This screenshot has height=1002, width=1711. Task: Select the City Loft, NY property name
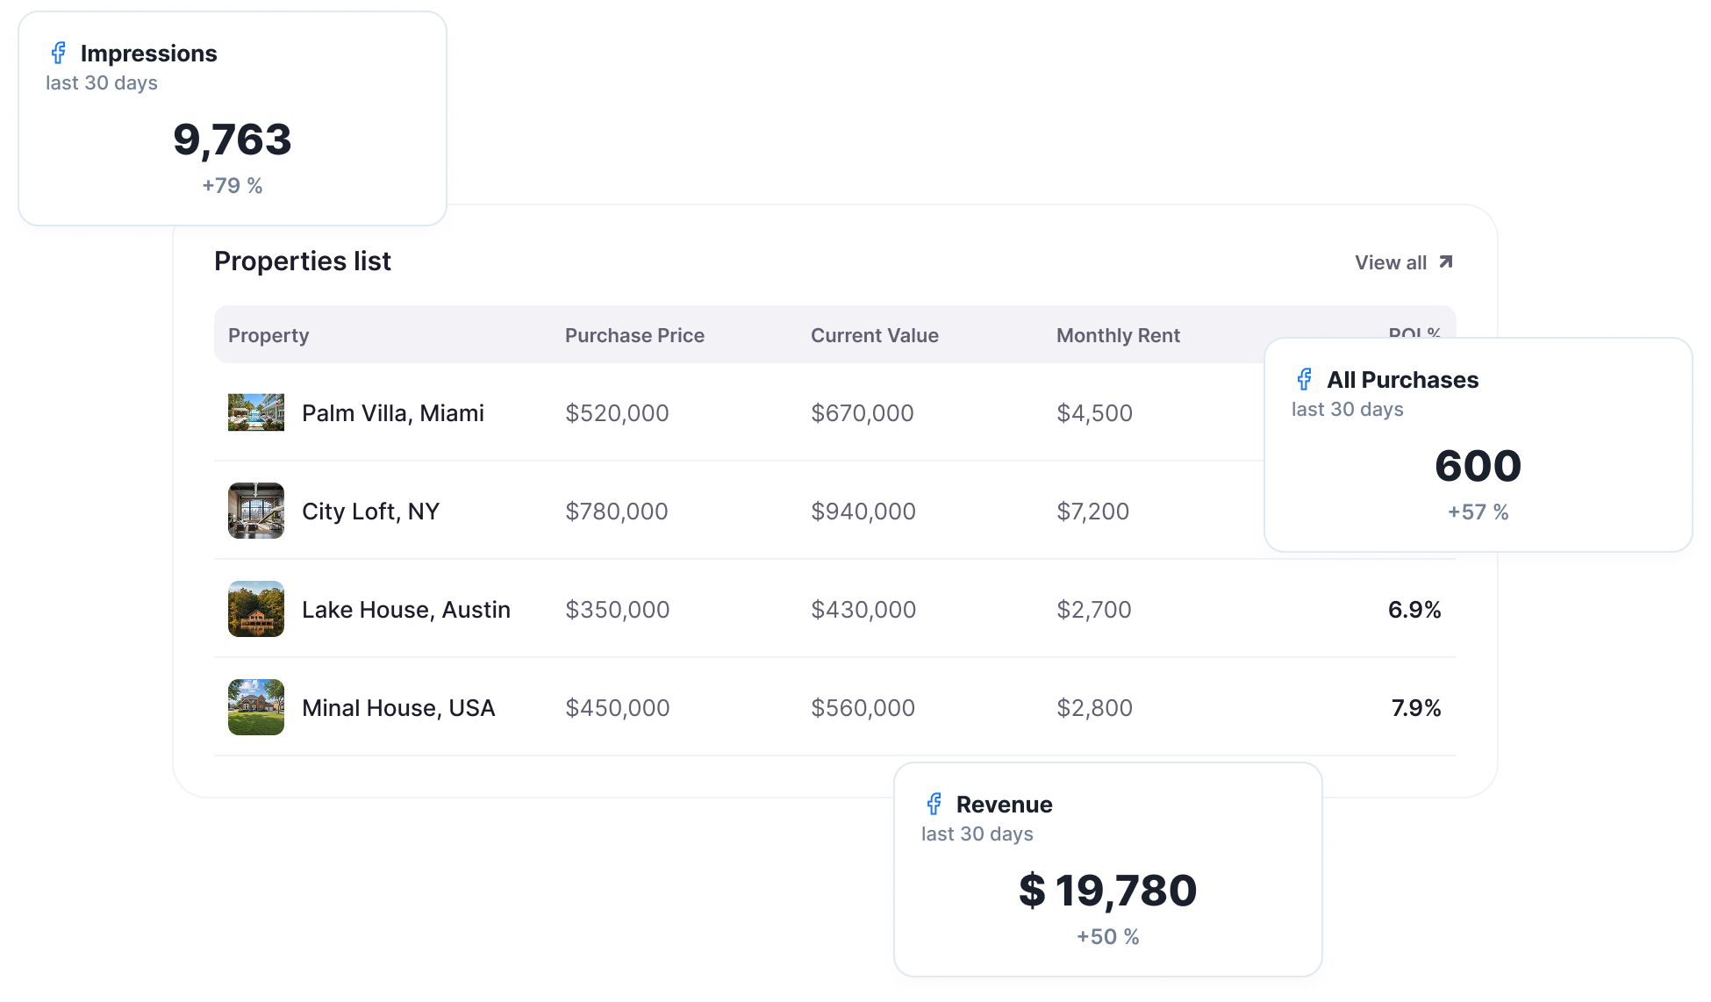370,512
